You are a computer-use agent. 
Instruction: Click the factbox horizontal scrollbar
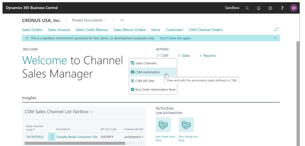[x=75, y=143]
